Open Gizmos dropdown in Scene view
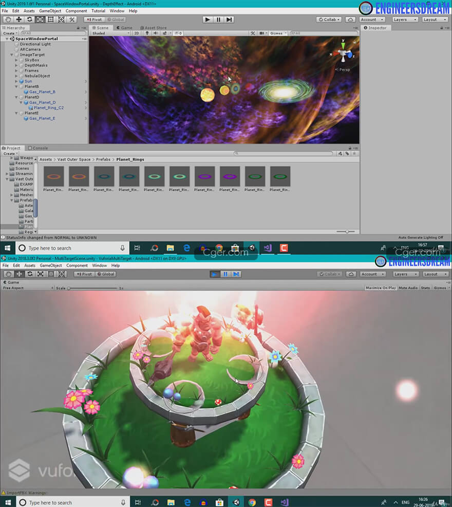The image size is (452, 507). click(278, 33)
